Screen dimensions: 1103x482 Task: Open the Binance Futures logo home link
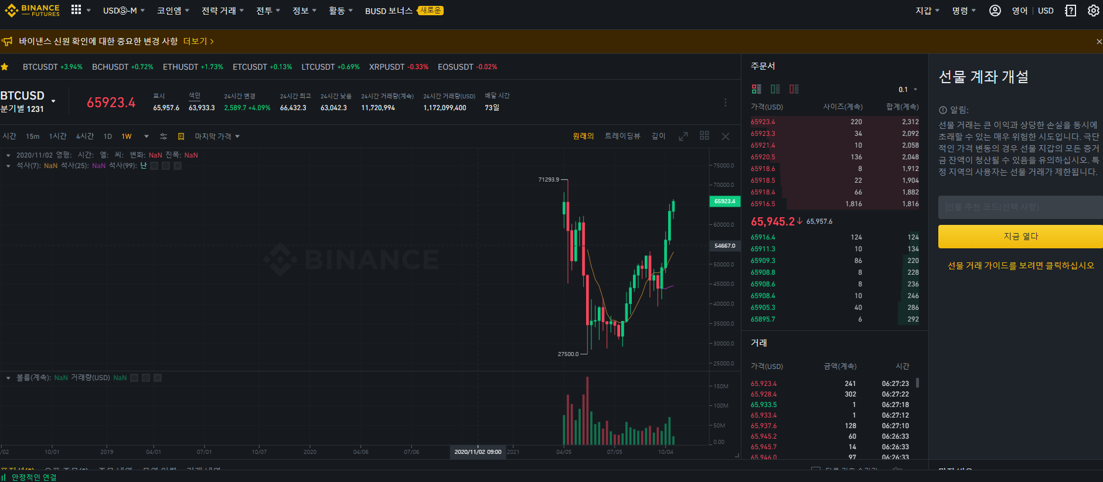(x=32, y=11)
